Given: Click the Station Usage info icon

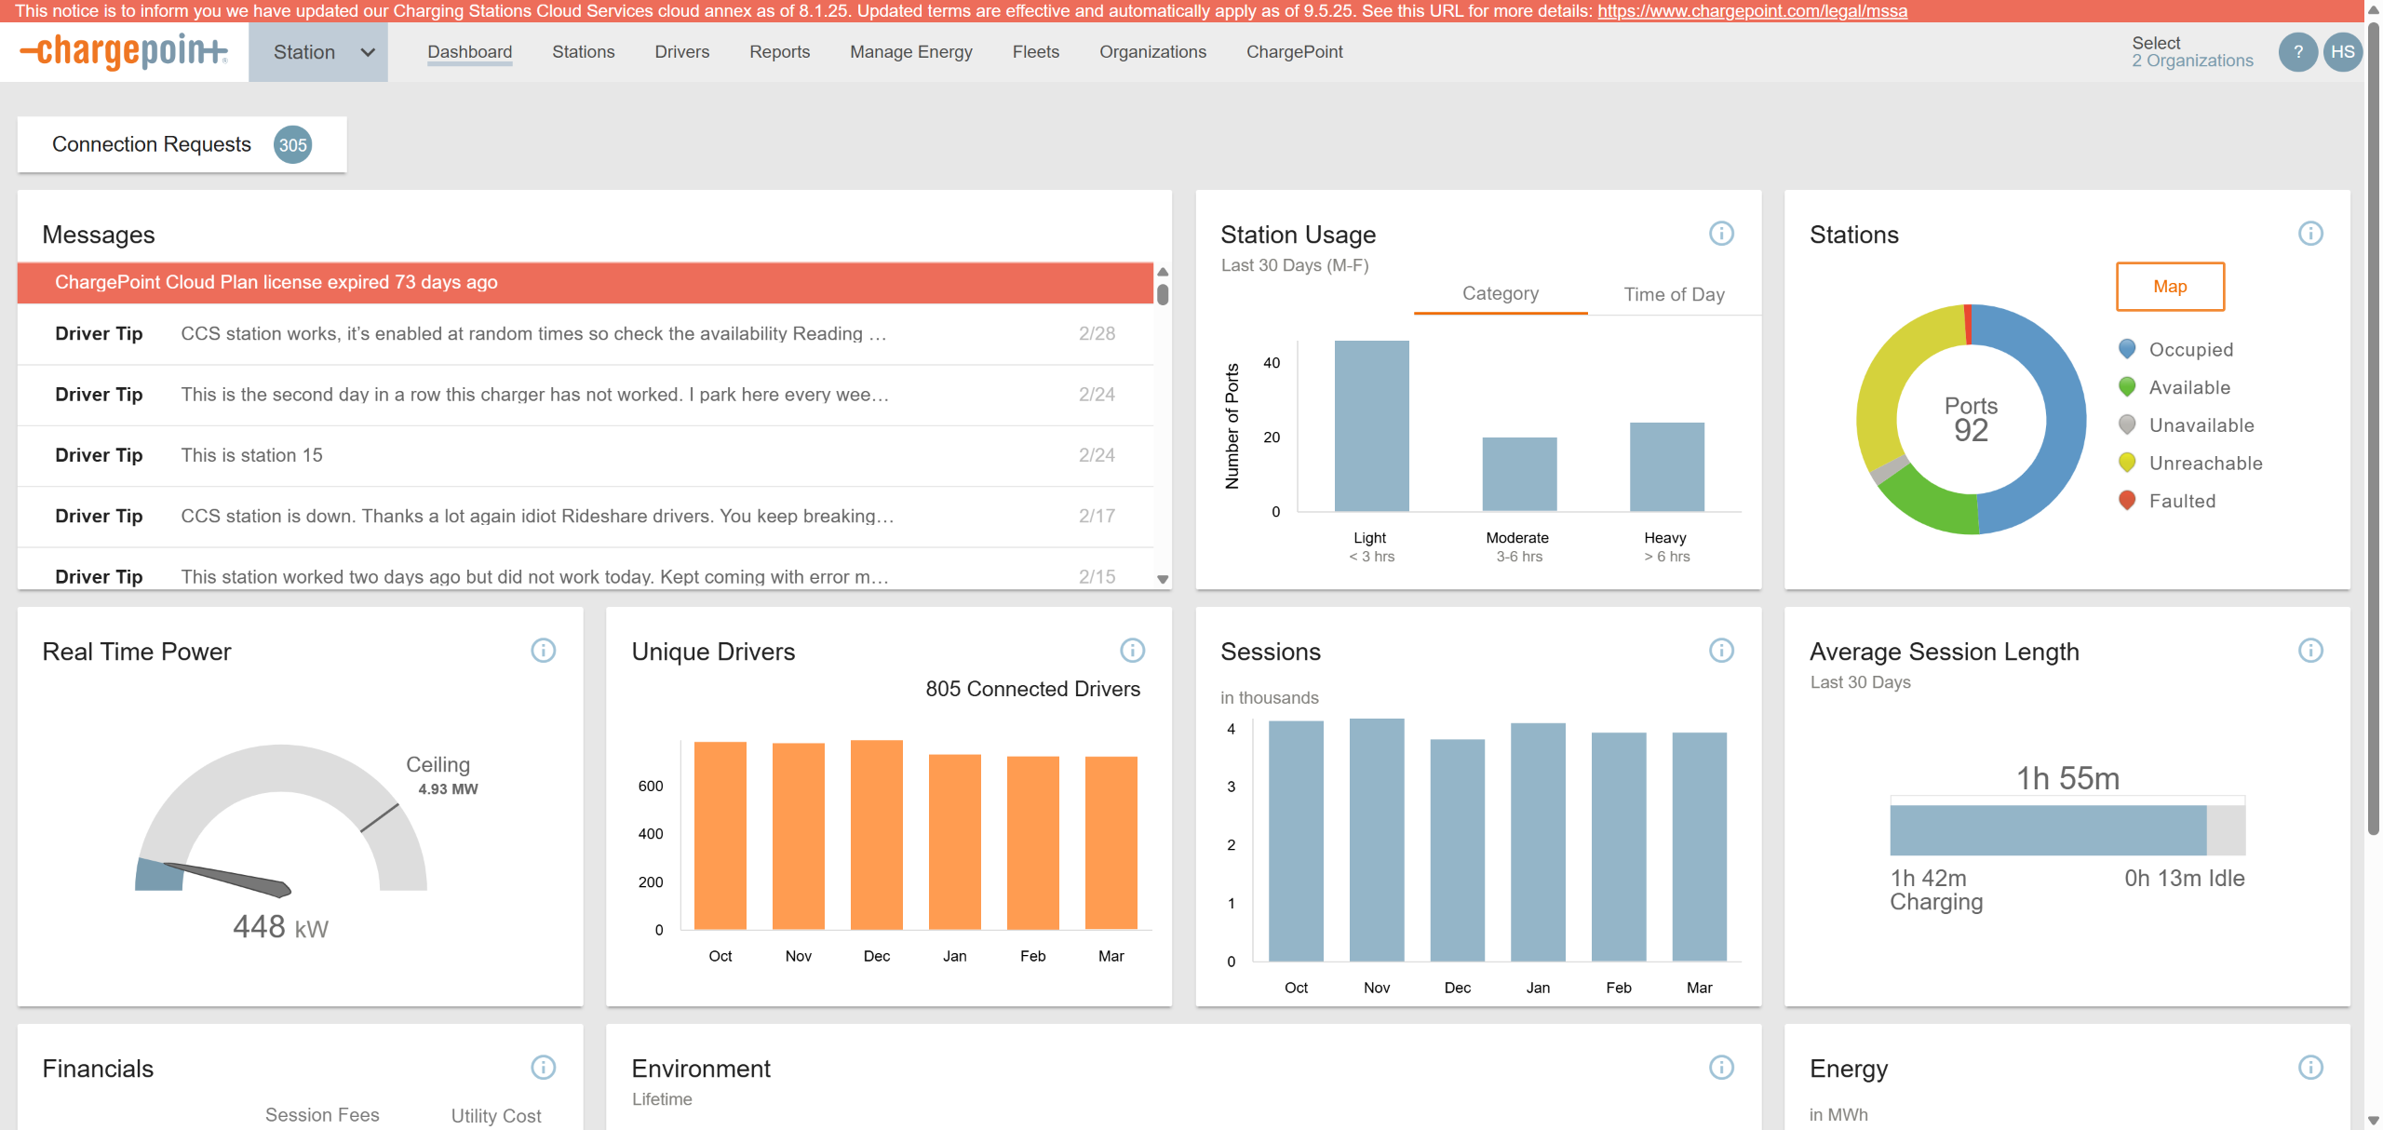Looking at the screenshot, I should (1721, 234).
